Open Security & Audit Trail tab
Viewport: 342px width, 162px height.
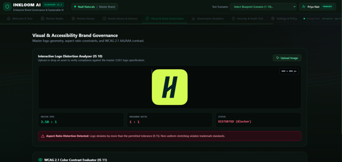[247, 19]
